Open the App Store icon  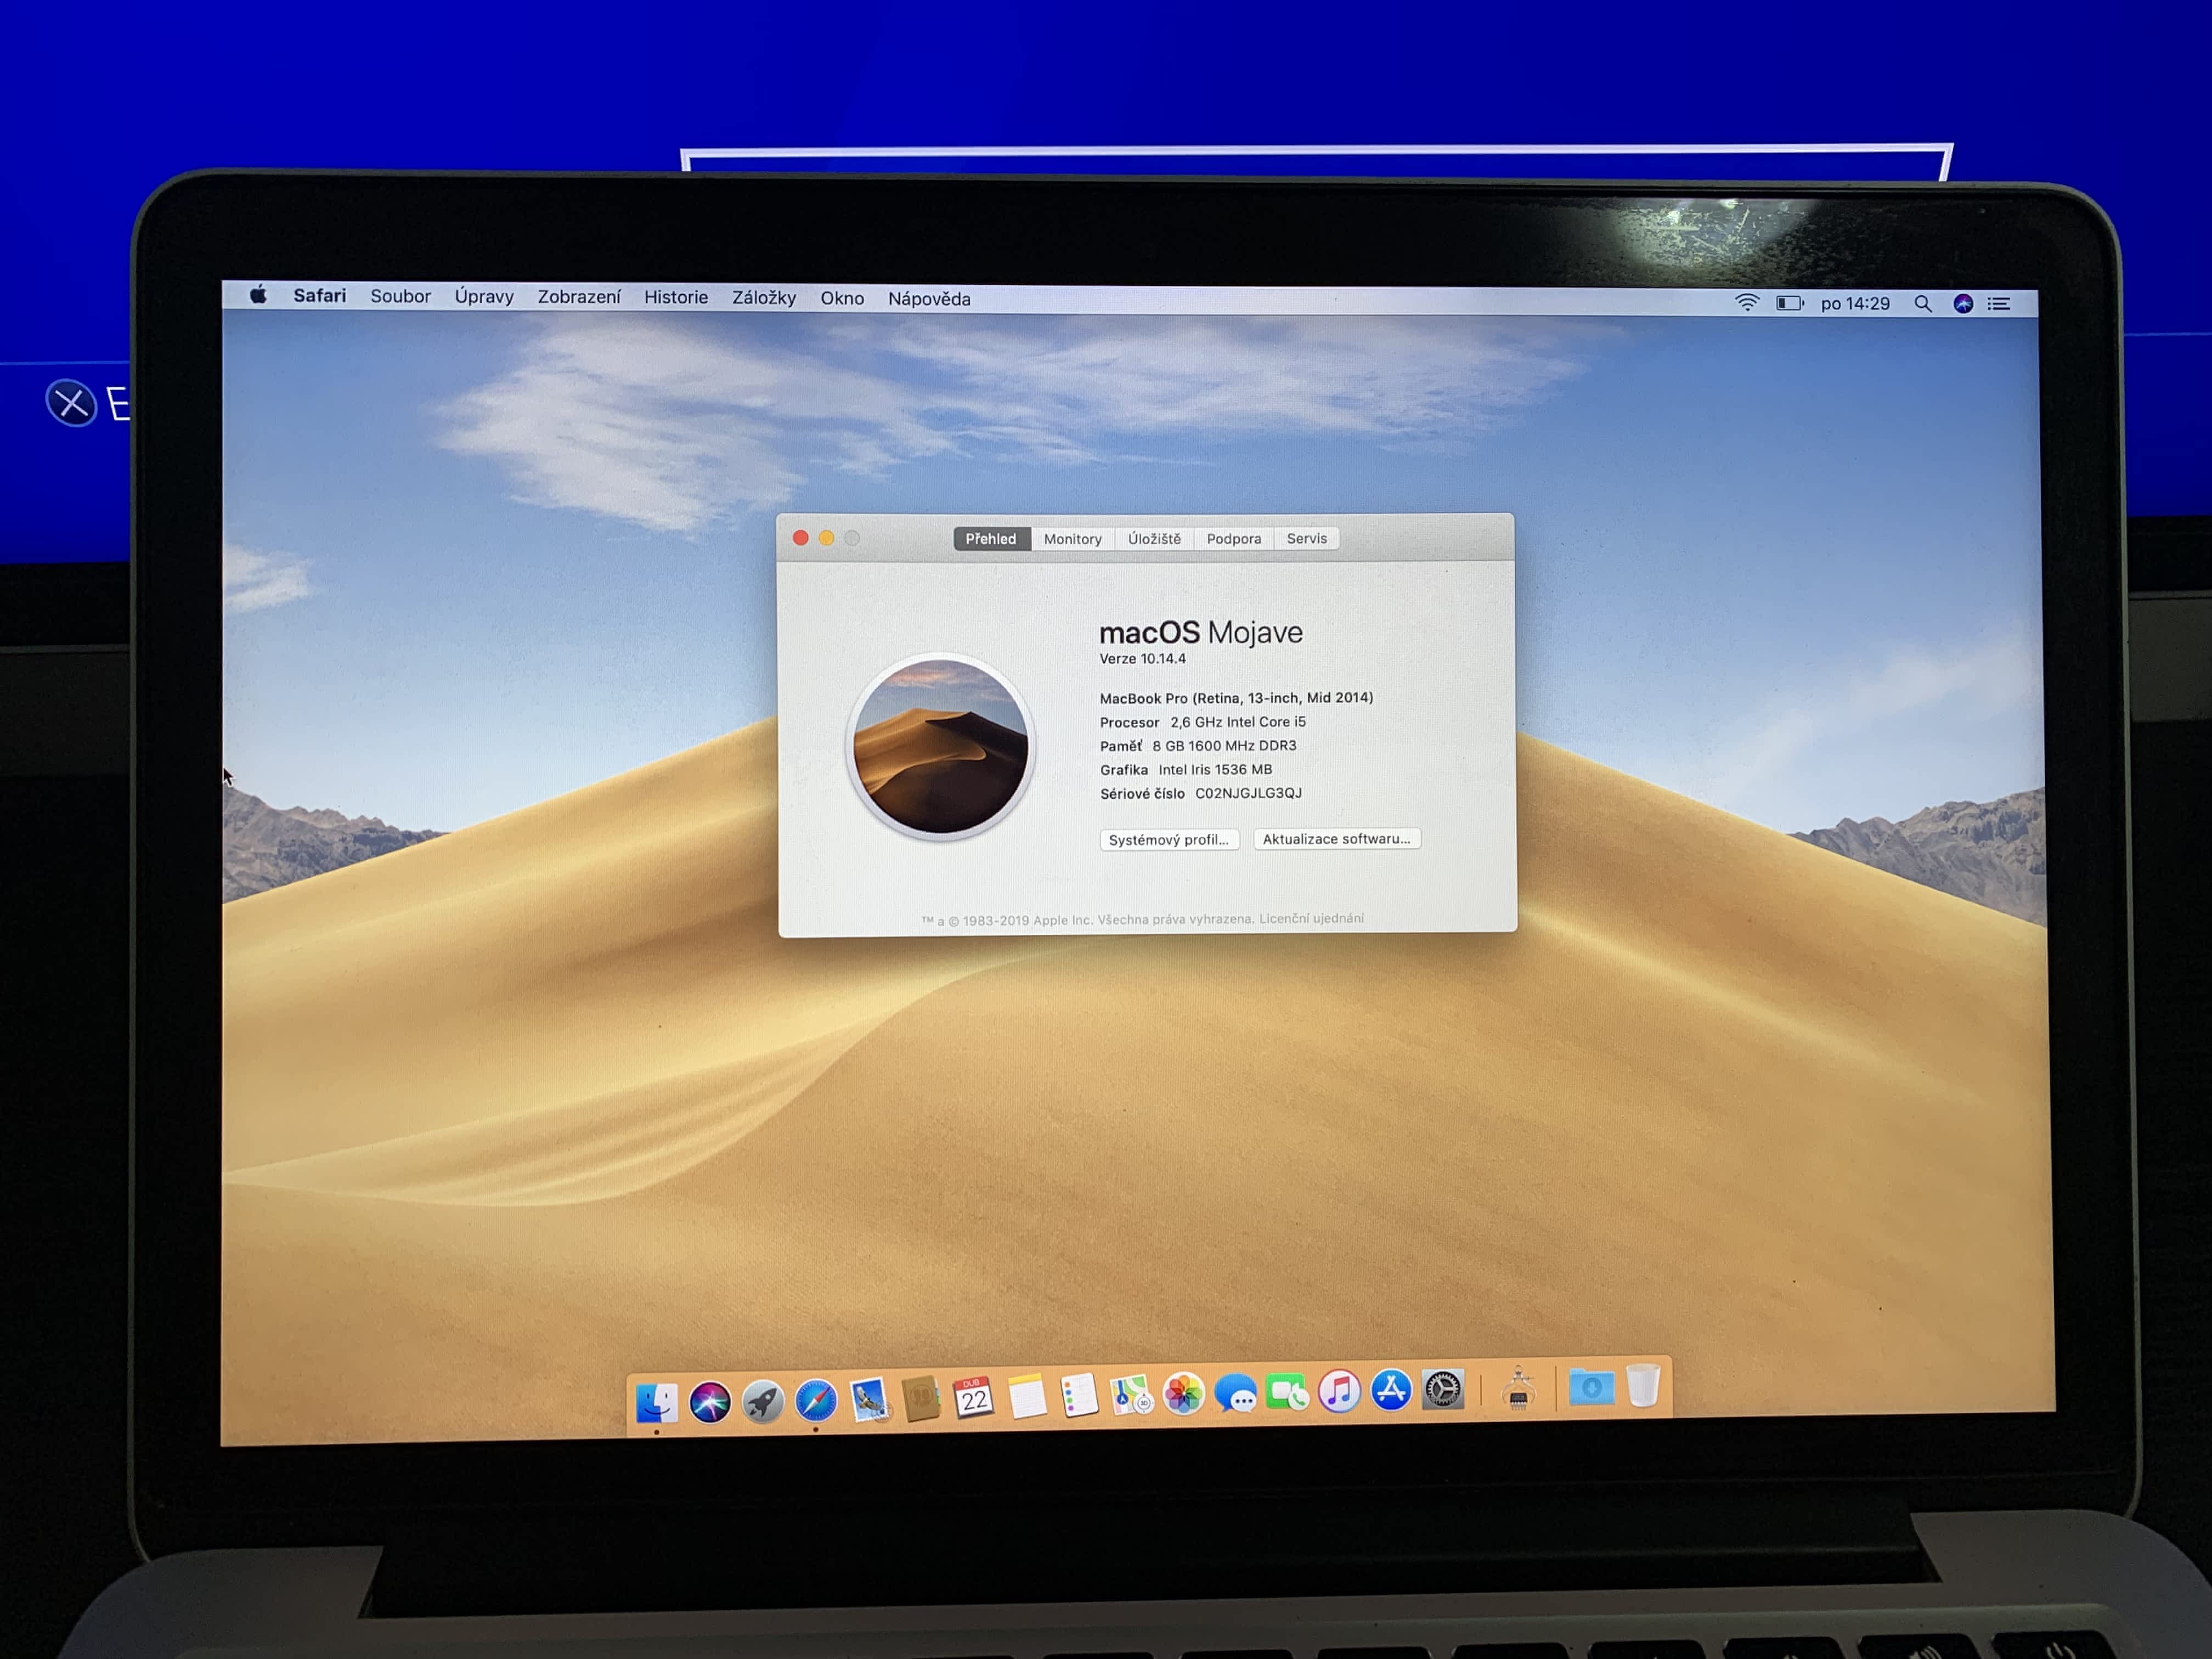(x=1391, y=1390)
